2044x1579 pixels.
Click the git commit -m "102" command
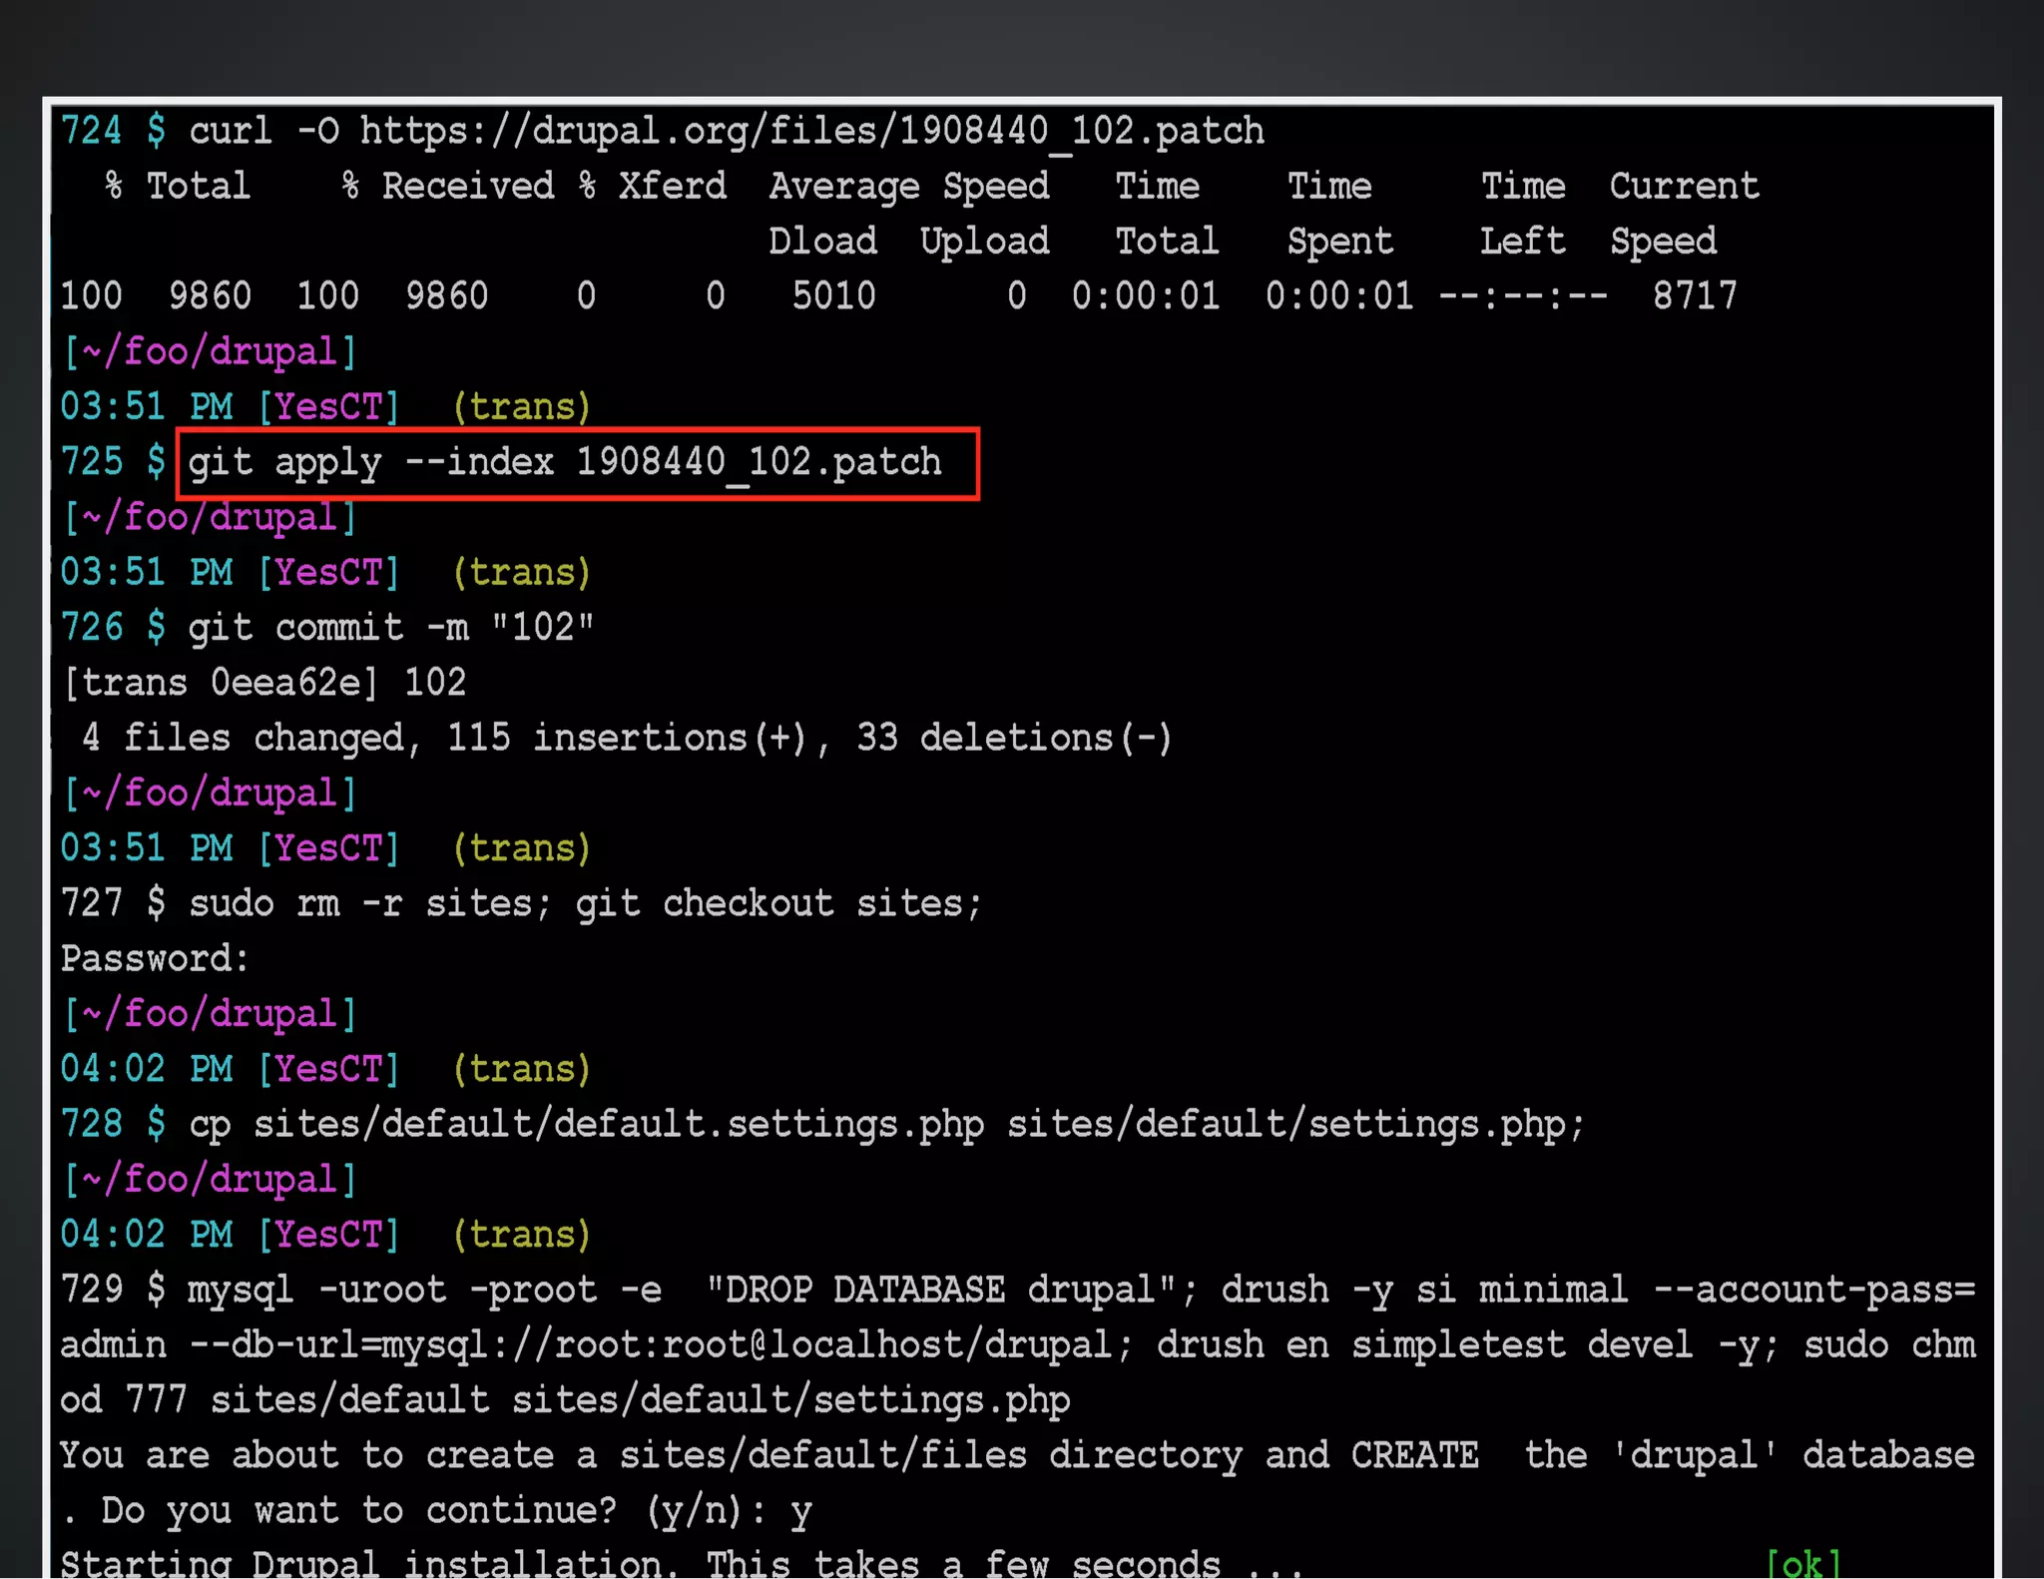click(390, 628)
